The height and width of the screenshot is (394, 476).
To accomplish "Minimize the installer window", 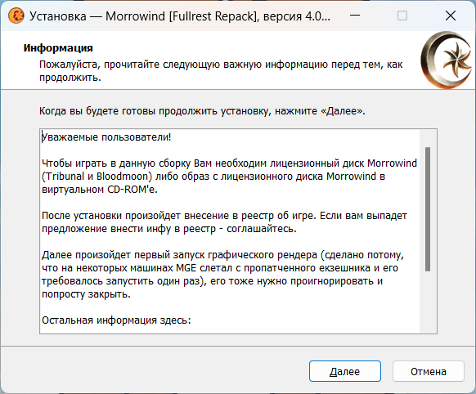I will [355, 16].
